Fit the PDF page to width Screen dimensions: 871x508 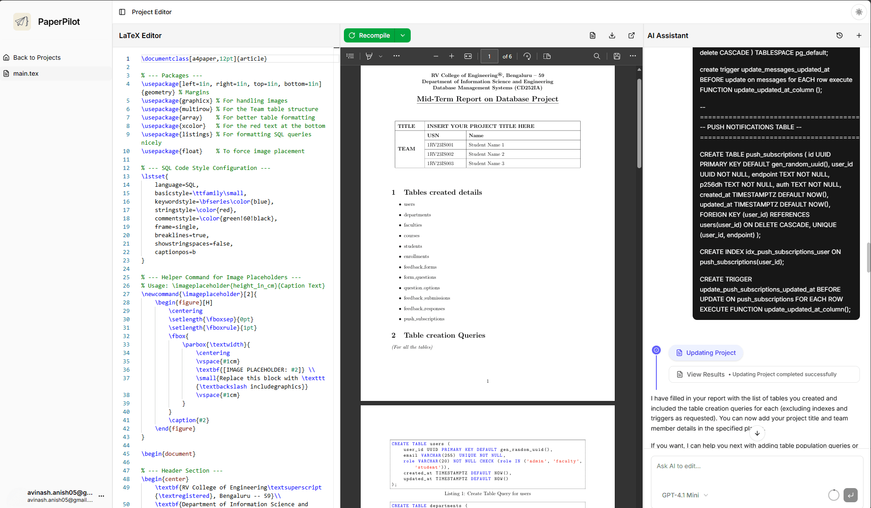click(468, 56)
